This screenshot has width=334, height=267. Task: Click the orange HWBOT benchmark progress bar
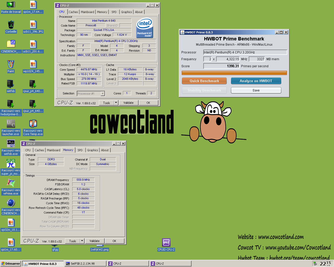click(234, 73)
